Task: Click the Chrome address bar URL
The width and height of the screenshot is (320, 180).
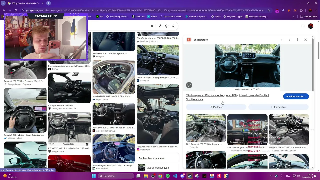Action: click(x=145, y=10)
